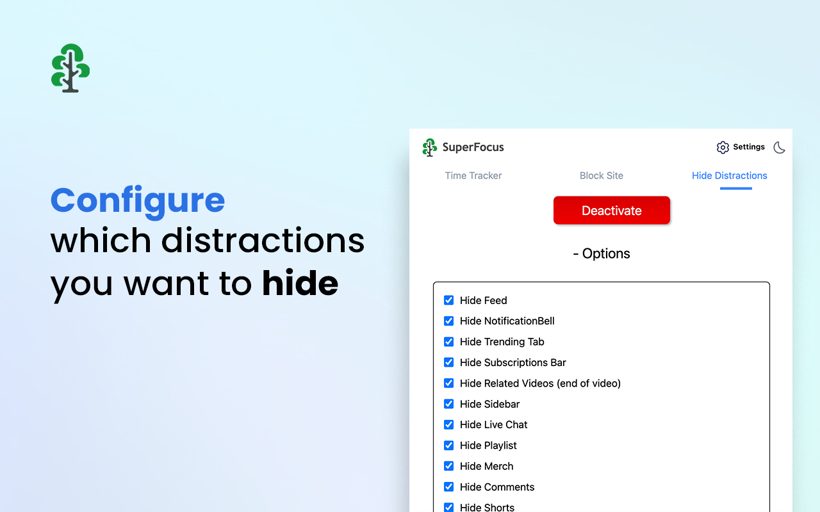Click the "Hide Comments" label text
The height and width of the screenshot is (512, 820).
pos(497,487)
